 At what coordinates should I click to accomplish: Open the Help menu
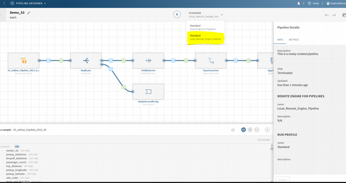pyautogui.click(x=314, y=3)
